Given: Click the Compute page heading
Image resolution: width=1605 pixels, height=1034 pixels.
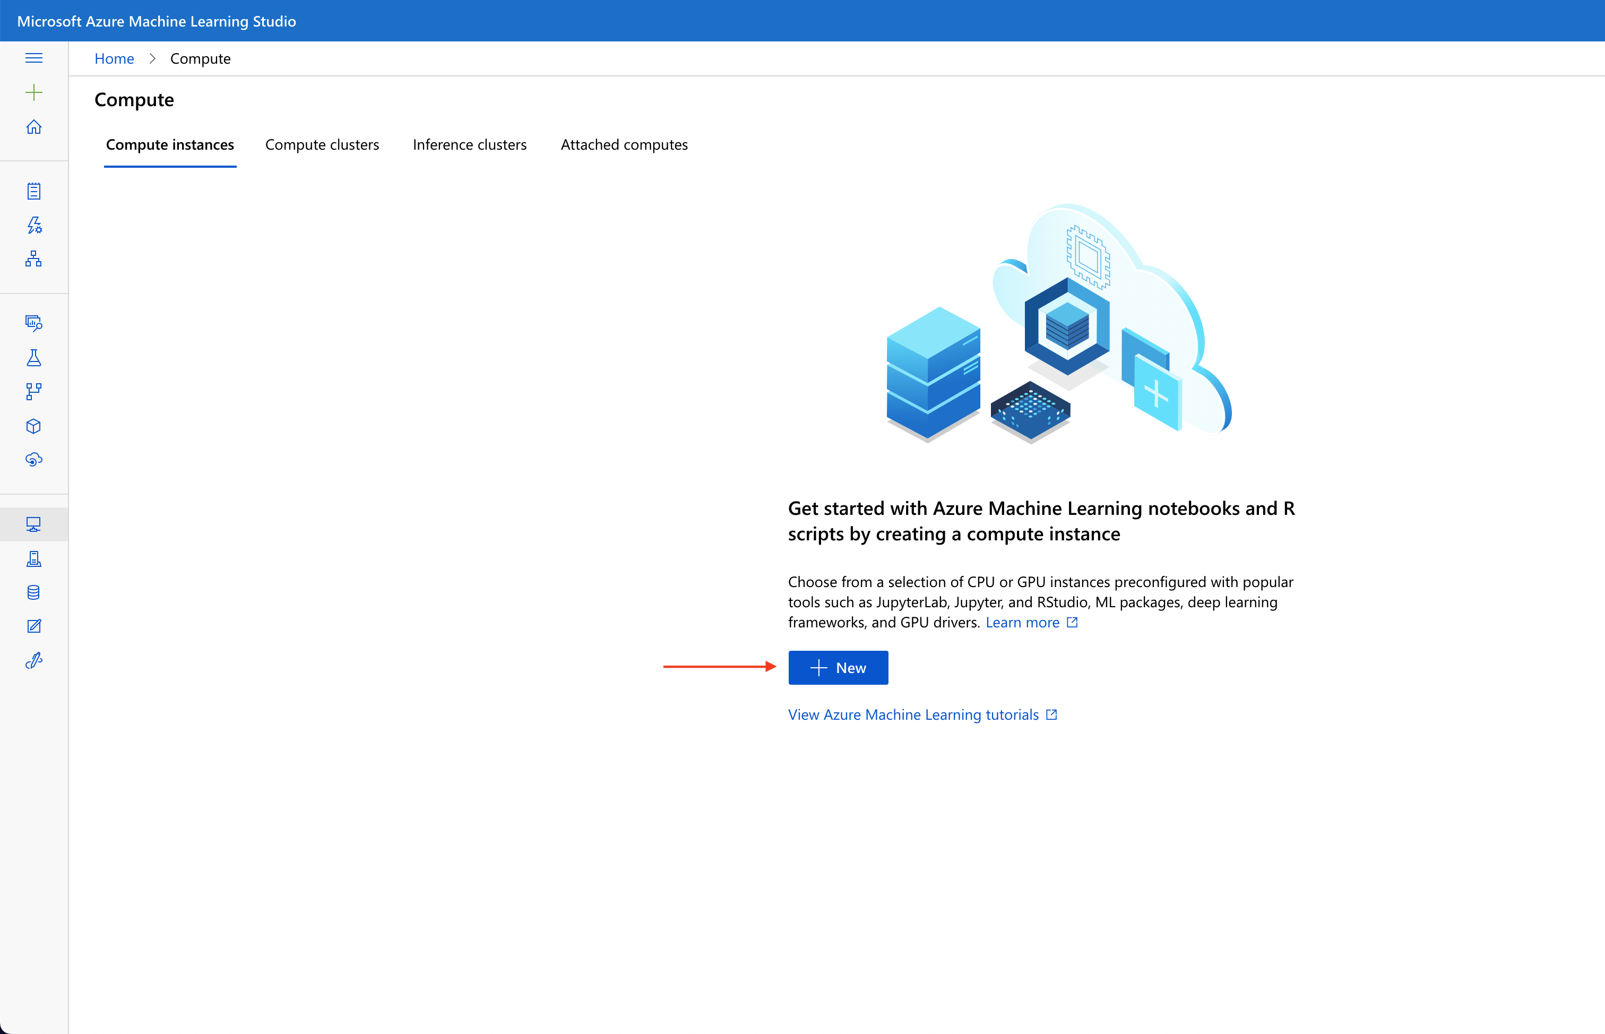Looking at the screenshot, I should point(134,99).
